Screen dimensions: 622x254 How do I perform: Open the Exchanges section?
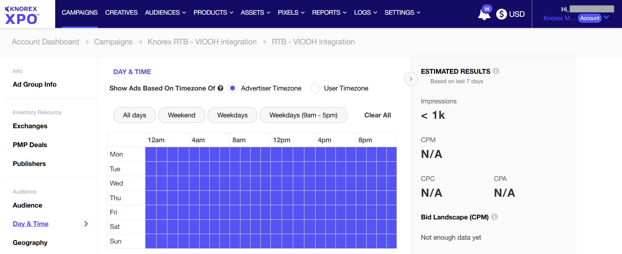[30, 126]
